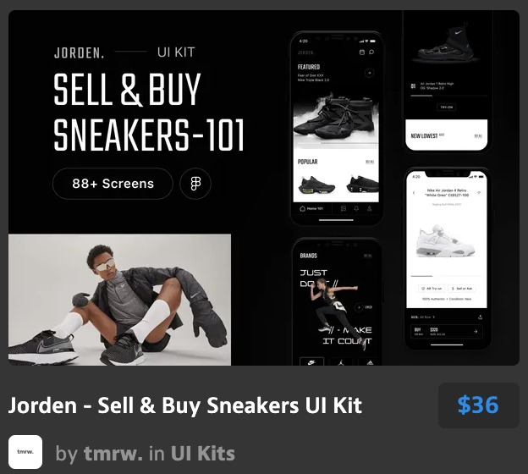Image resolution: width=528 pixels, height=474 pixels.
Task: Click the circular arrow next to Featured
Action: point(370,73)
